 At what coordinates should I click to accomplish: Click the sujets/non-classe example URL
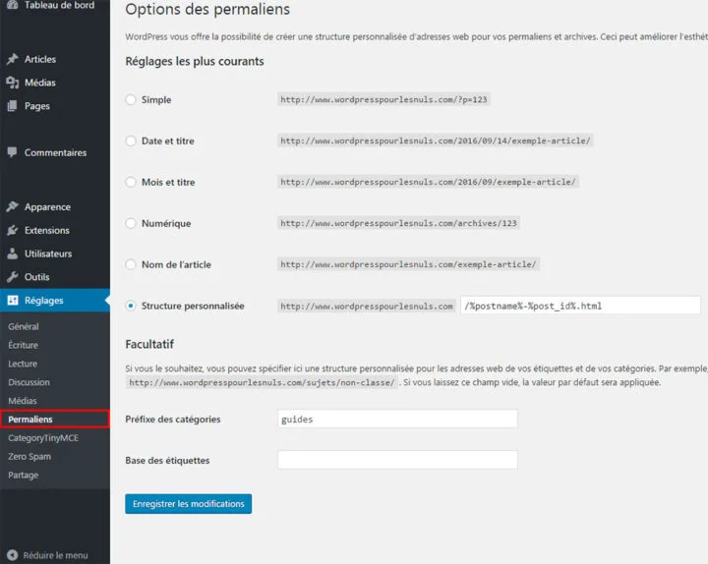click(262, 382)
